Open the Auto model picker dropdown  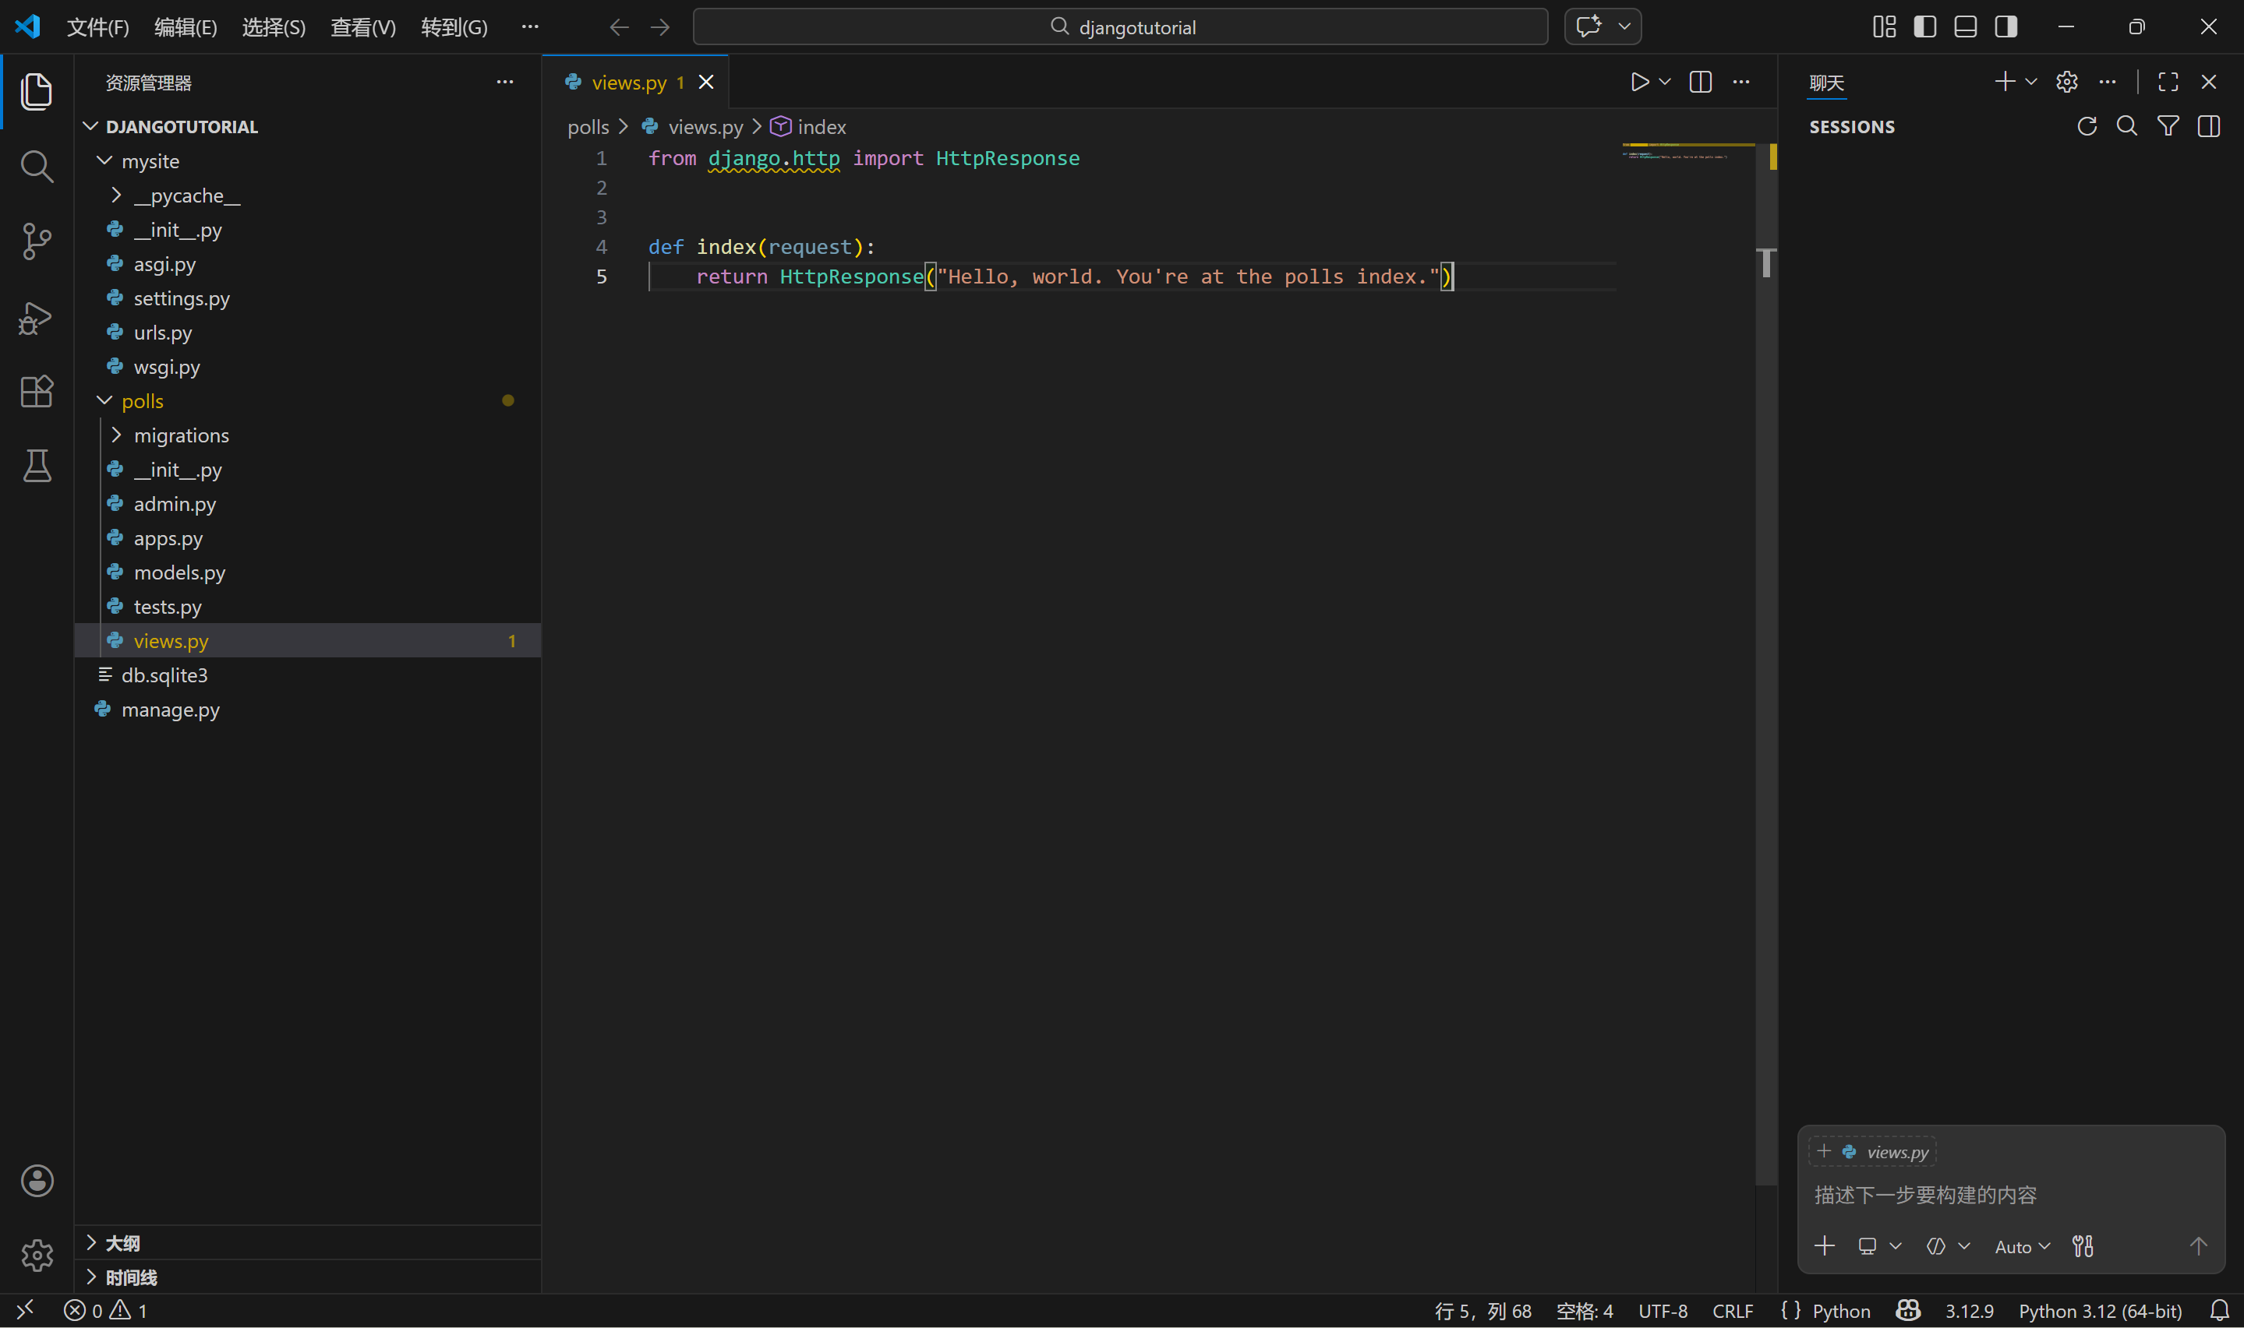(x=2022, y=1246)
